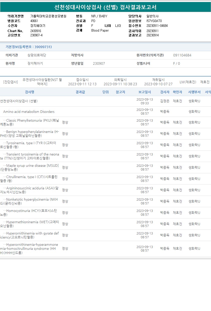
Task: Select the 단위 column header
Action: click(106, 92)
